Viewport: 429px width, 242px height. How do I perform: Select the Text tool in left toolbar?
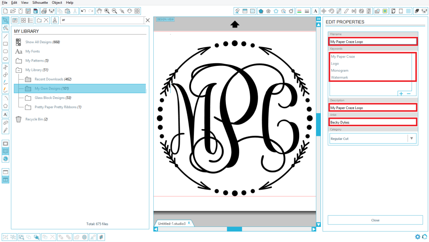tap(5, 114)
